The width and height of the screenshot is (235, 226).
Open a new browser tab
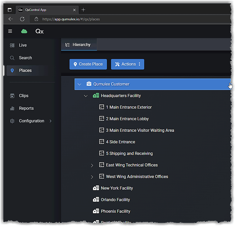pyautogui.click(x=83, y=10)
